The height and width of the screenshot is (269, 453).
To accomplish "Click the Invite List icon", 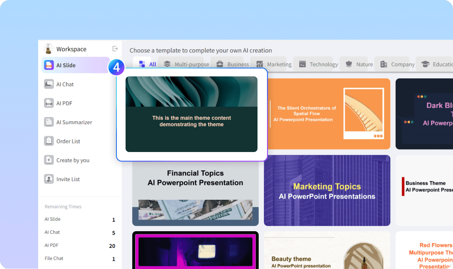I will 49,179.
